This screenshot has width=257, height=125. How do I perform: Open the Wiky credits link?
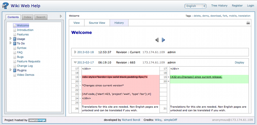click(158, 120)
